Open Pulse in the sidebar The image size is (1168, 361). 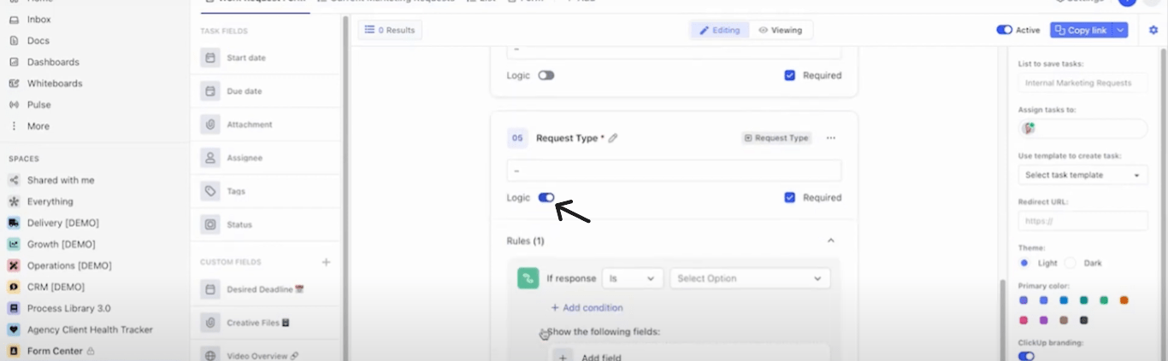[38, 104]
